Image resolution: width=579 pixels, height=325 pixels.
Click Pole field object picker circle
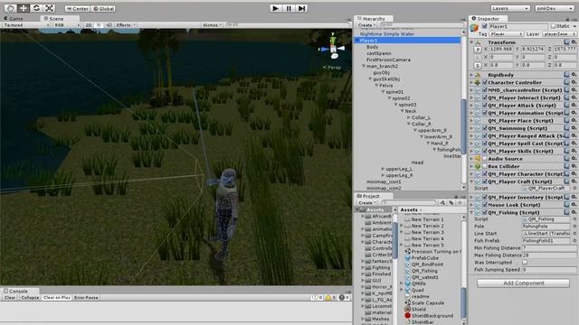574,227
